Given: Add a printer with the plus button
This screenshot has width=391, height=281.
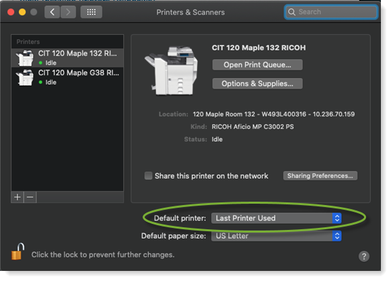Looking at the screenshot, I should [x=17, y=197].
